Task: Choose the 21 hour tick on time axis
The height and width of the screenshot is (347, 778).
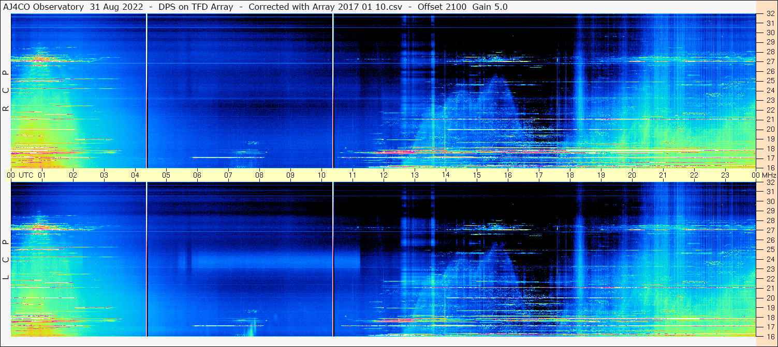Action: point(663,175)
